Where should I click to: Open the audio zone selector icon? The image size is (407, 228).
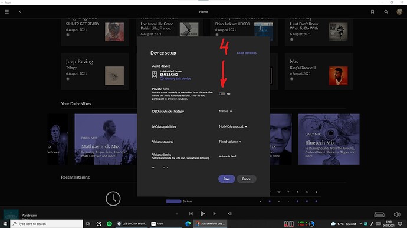pyautogui.click(x=379, y=214)
